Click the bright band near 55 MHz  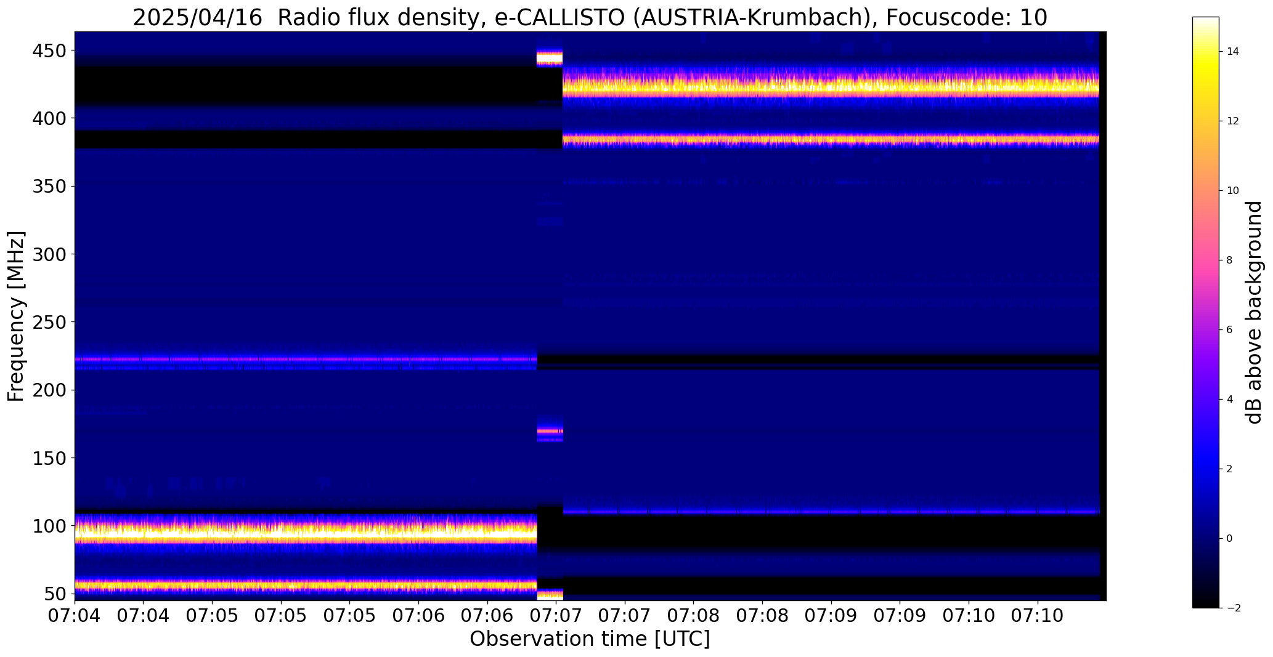pos(306,585)
